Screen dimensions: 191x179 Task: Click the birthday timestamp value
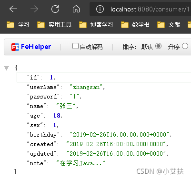(x=120, y=135)
